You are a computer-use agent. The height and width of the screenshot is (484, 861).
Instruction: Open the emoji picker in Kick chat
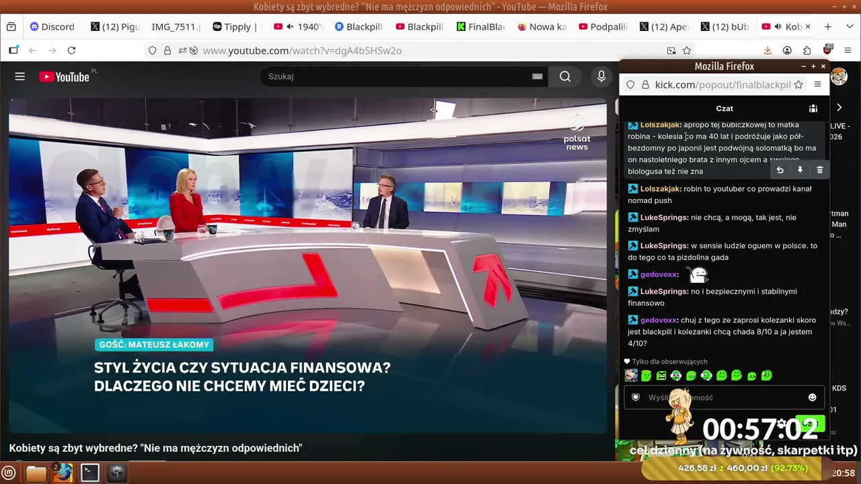812,397
